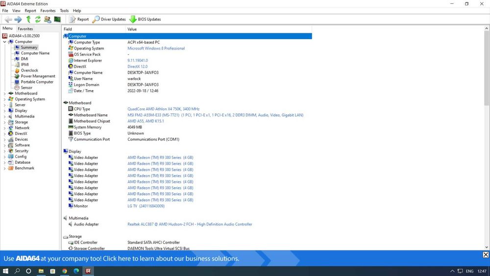Click the Config tree icon
490x276 pixels.
tap(11, 156)
